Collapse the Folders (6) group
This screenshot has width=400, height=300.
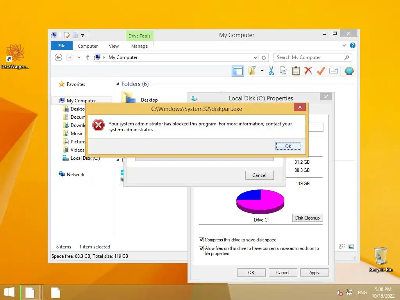click(118, 84)
